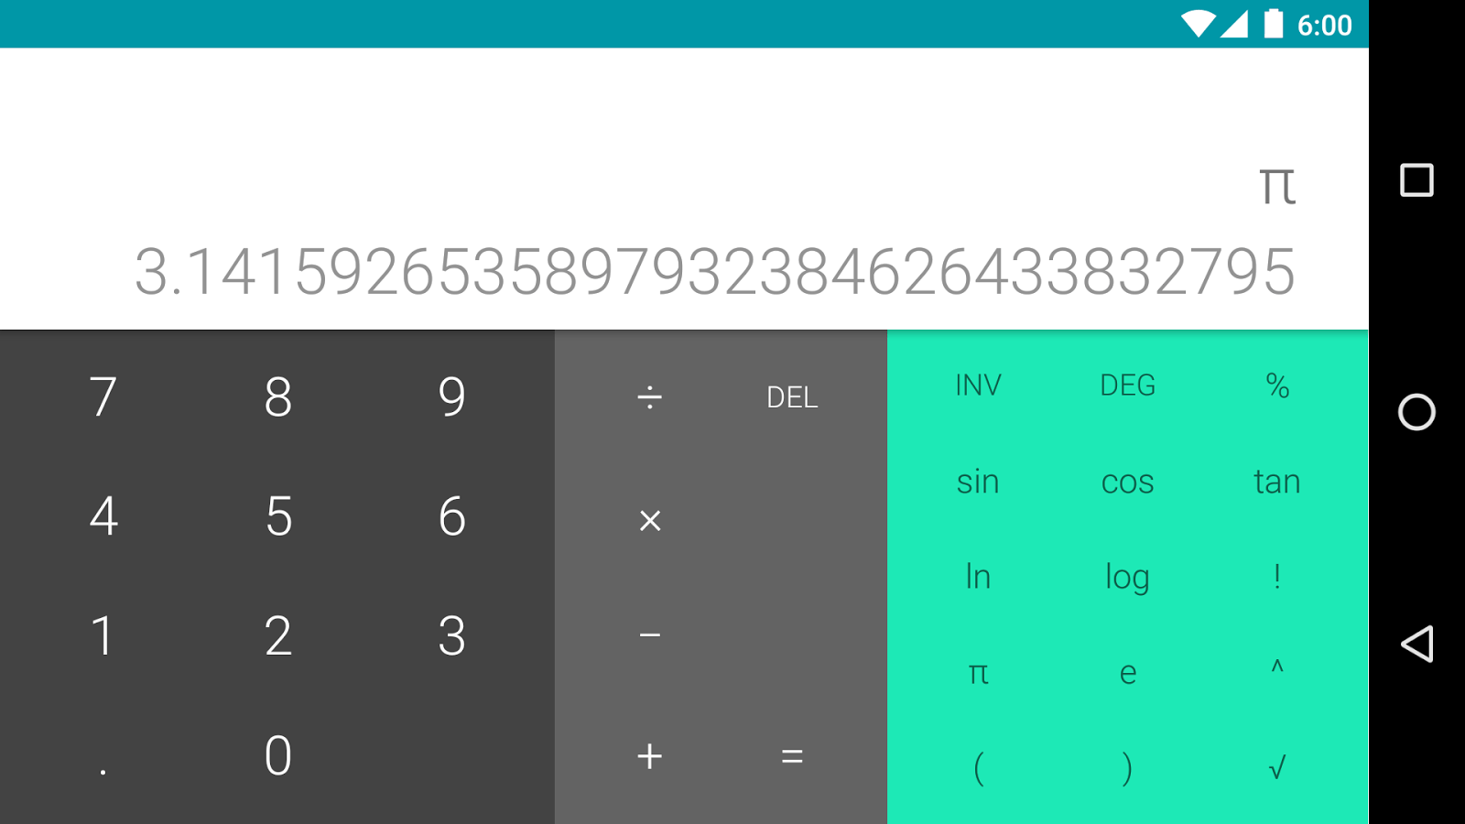Select the division (÷) operator
The image size is (1465, 824).
649,396
